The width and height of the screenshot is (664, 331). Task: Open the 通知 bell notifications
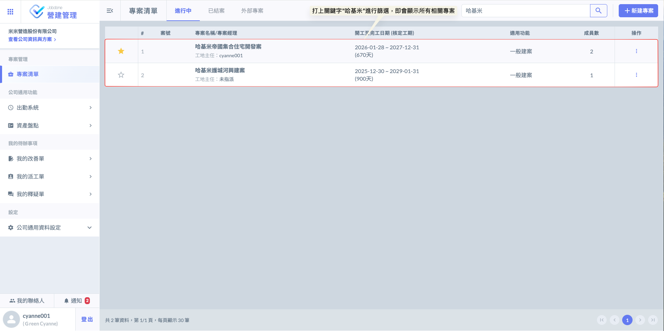coord(76,301)
